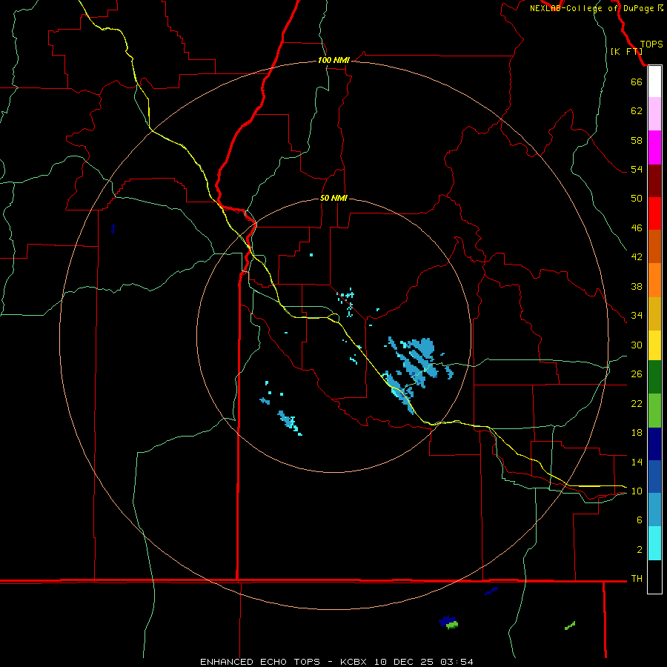Screen dimensions: 667x667
Task: Click the 'TOPS' legend title
Action: (651, 44)
